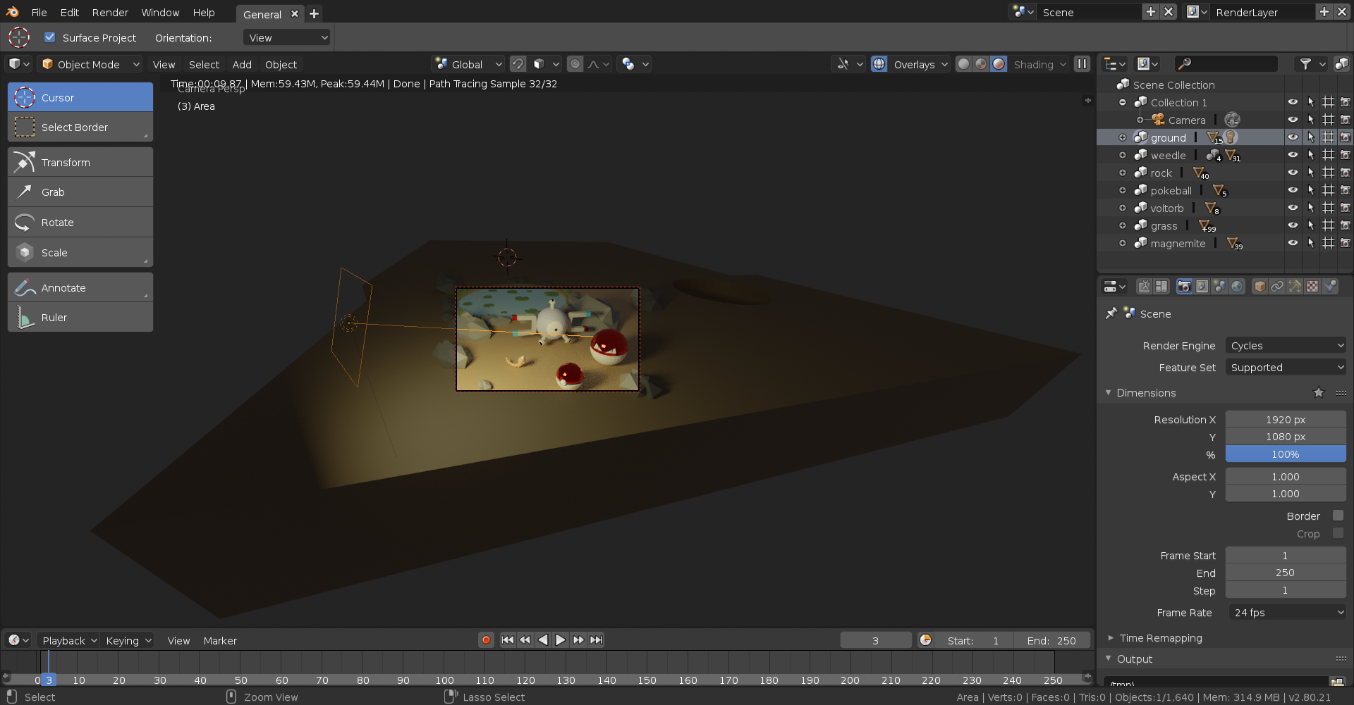Click the record auto-keying button in timeline
Screen dimensions: 1354x705
pos(486,640)
